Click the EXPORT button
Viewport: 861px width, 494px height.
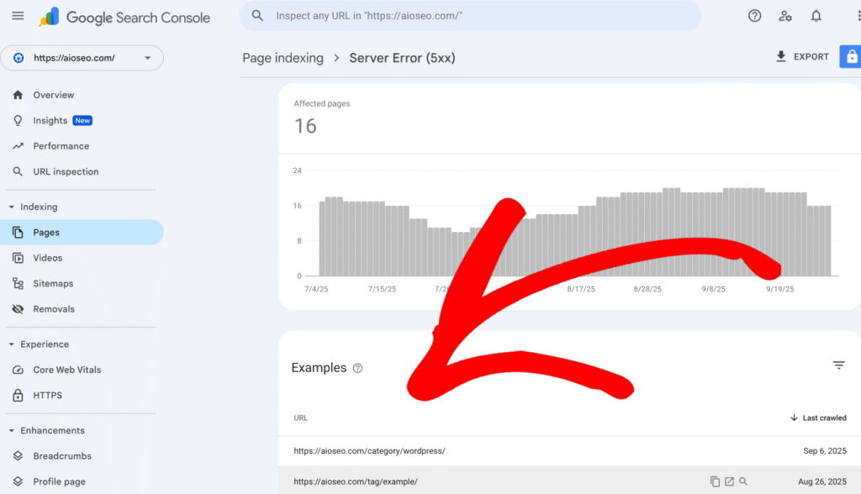coord(802,57)
